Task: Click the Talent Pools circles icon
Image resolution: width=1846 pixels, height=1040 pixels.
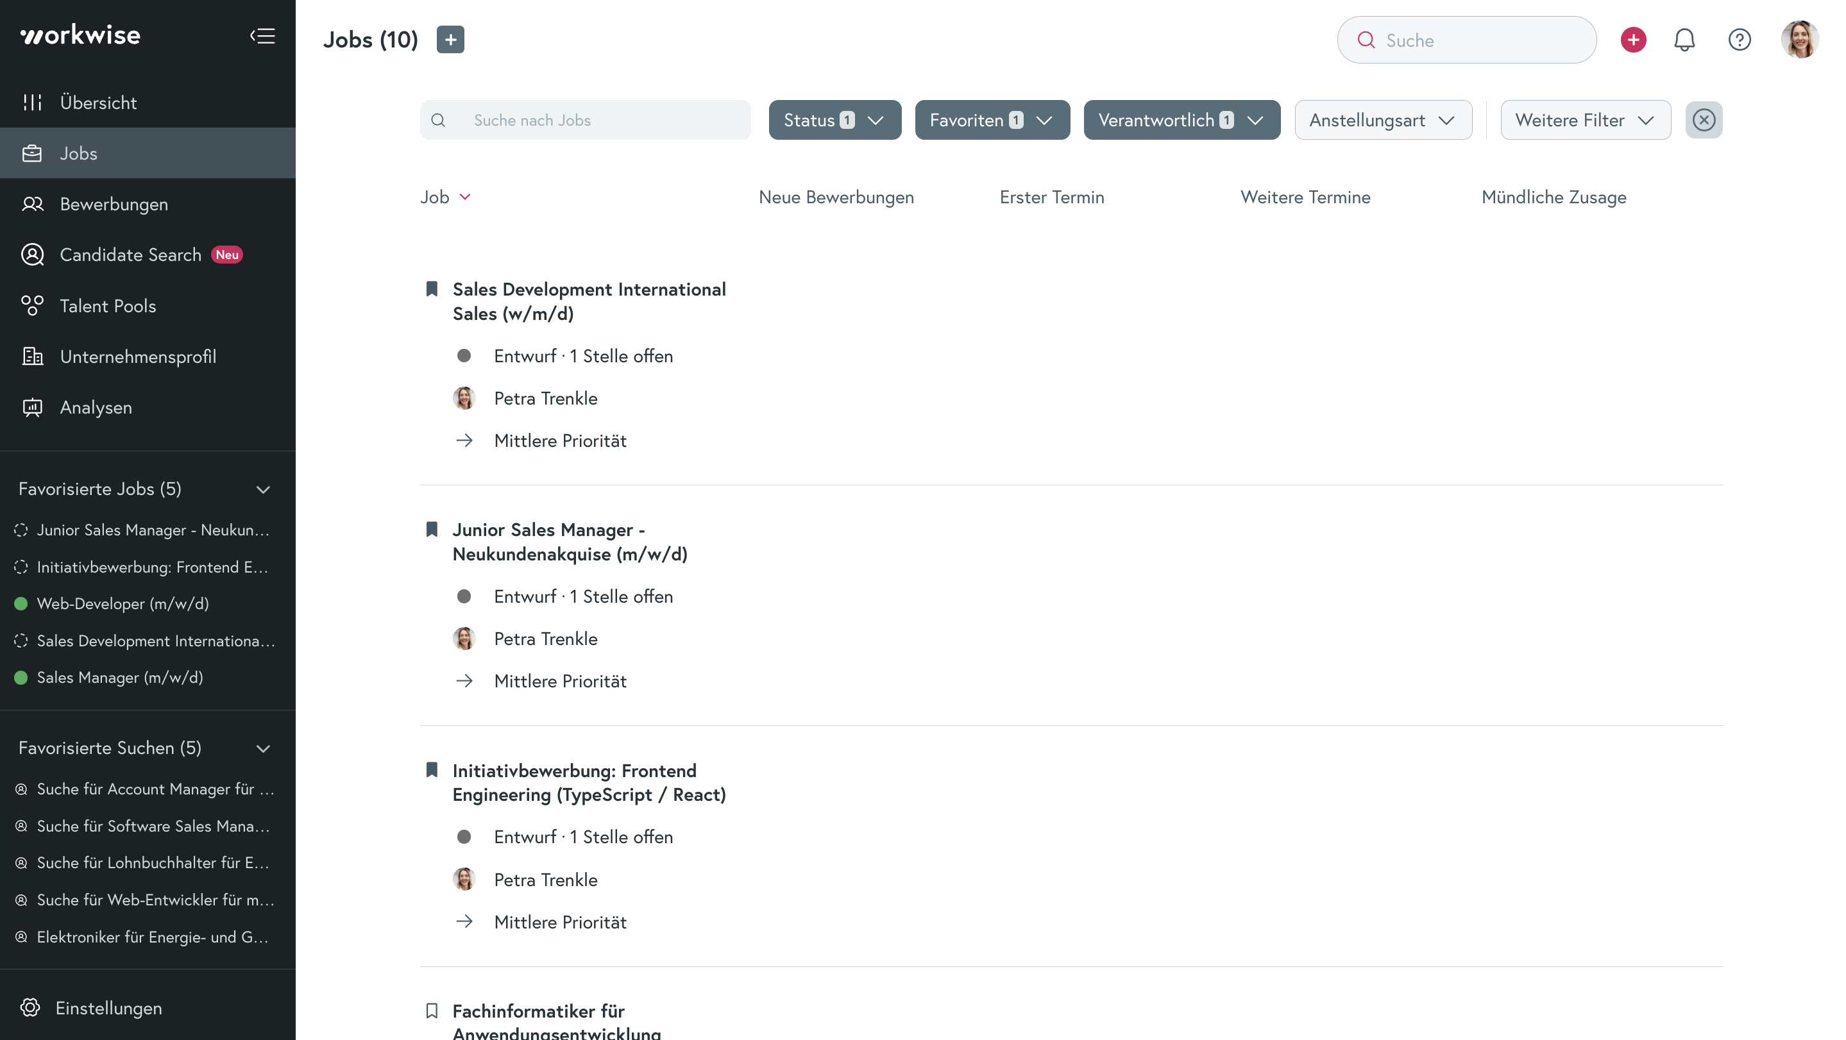Action: [32, 306]
